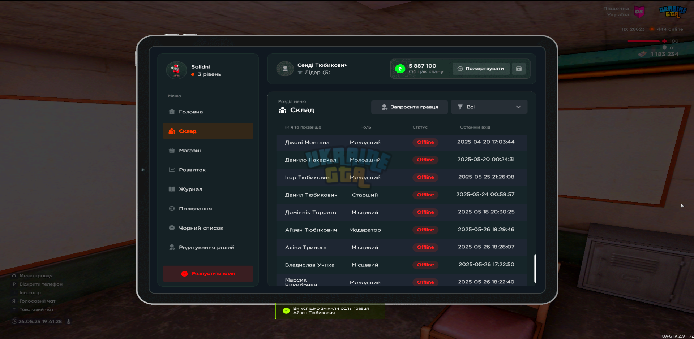
Task: Open Чорний список section
Action: 208,228
